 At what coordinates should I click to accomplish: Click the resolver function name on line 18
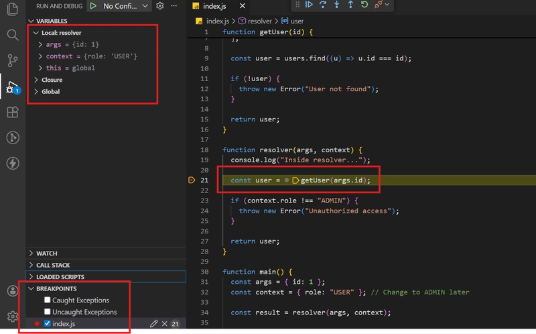coord(276,150)
